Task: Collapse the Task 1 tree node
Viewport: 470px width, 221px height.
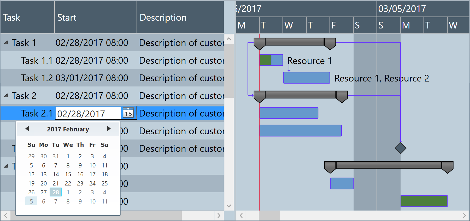Action: point(6,43)
